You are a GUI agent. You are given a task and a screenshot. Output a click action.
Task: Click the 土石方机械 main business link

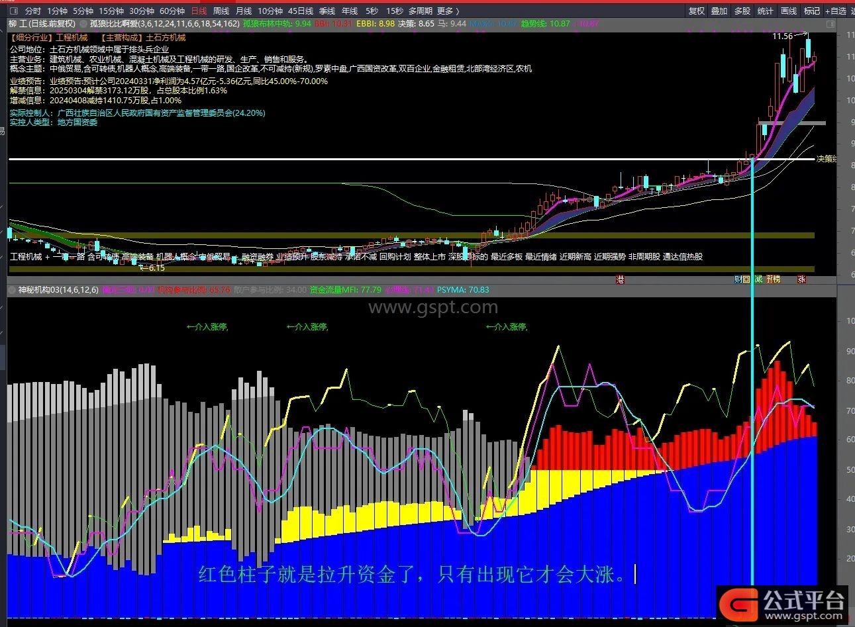(166, 38)
